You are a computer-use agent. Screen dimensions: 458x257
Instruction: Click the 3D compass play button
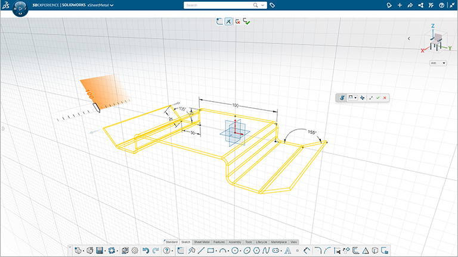20,9
